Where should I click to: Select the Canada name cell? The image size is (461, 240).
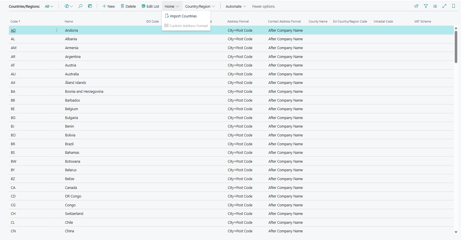pos(71,188)
